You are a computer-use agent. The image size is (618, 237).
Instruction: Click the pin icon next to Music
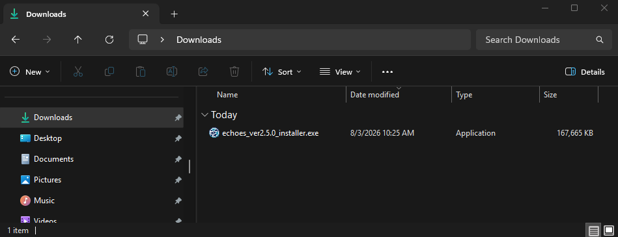(x=178, y=201)
